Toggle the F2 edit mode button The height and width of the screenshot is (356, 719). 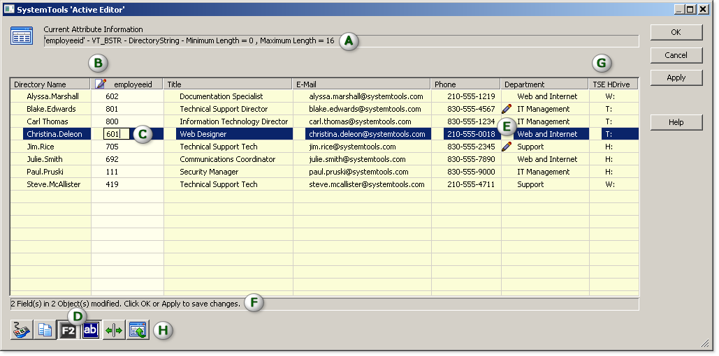coord(68,330)
